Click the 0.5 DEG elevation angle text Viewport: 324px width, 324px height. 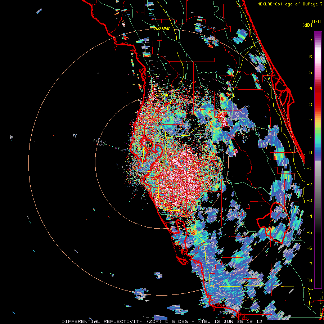(x=177, y=321)
